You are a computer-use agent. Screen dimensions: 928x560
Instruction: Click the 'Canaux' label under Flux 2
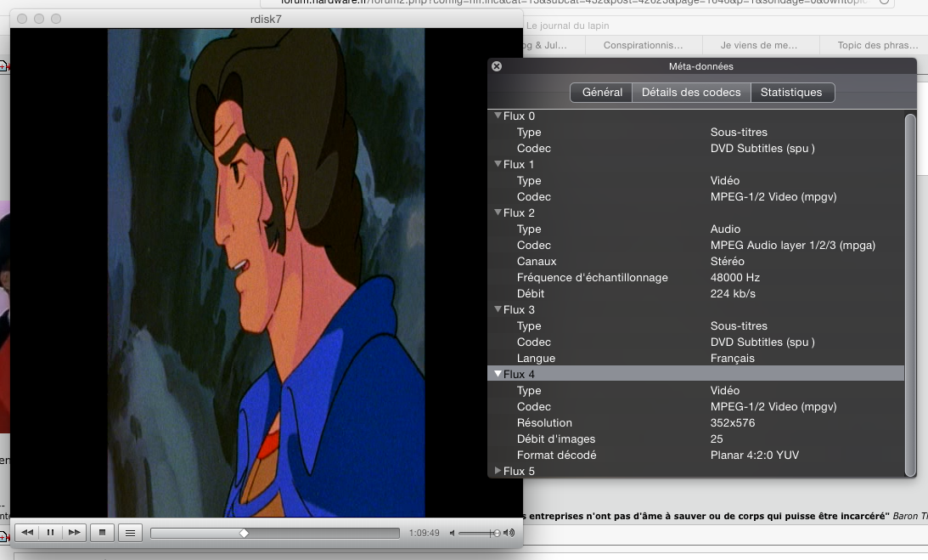click(537, 262)
